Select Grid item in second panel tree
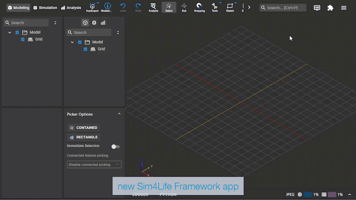 click(101, 49)
